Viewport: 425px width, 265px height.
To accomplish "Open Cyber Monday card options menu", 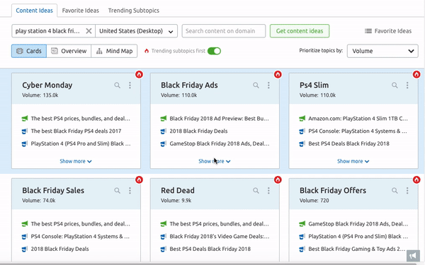I will click(130, 86).
